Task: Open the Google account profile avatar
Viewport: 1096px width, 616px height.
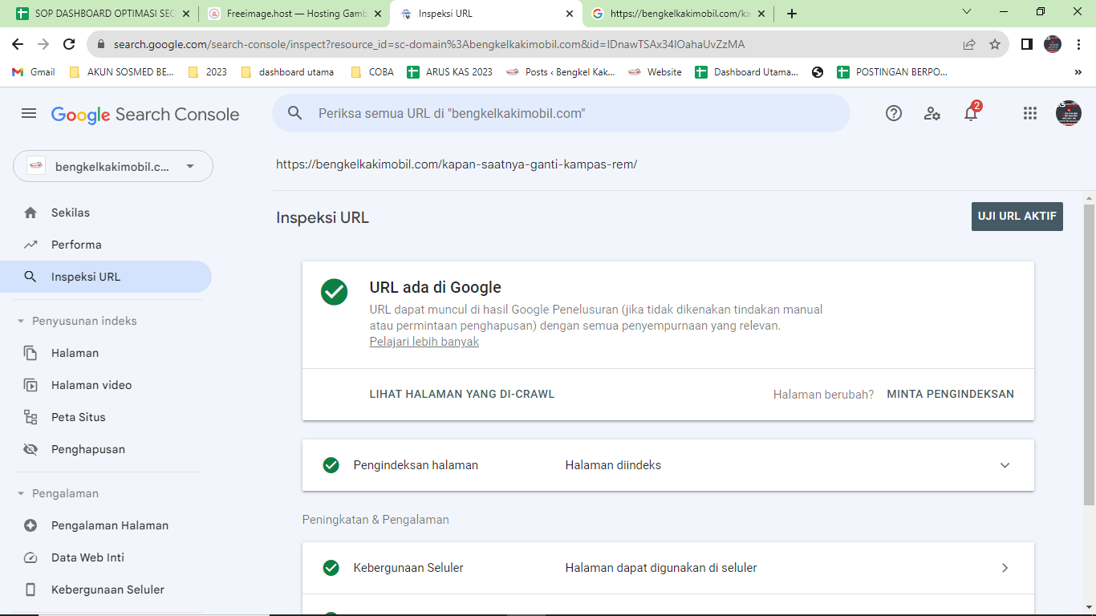Action: click(1069, 113)
